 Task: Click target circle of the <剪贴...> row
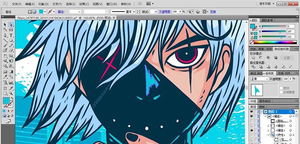[x=290, y=121]
